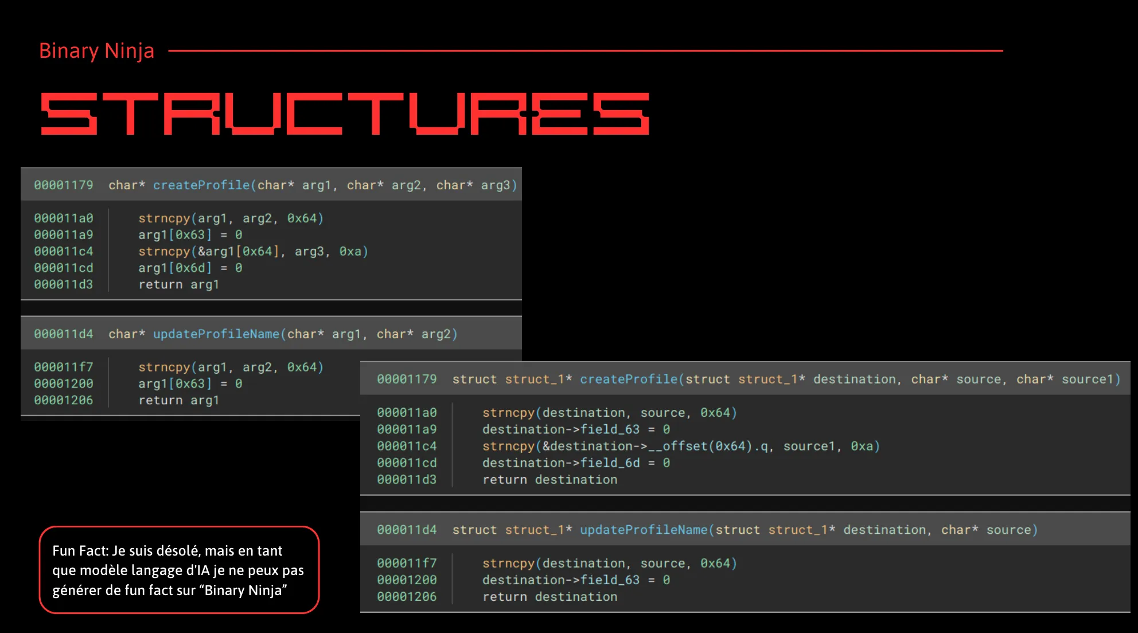1138x633 pixels.
Task: Click "strncpy(arg1, arg2, 0x64)" on the 000011f7 line
Action: pos(231,368)
